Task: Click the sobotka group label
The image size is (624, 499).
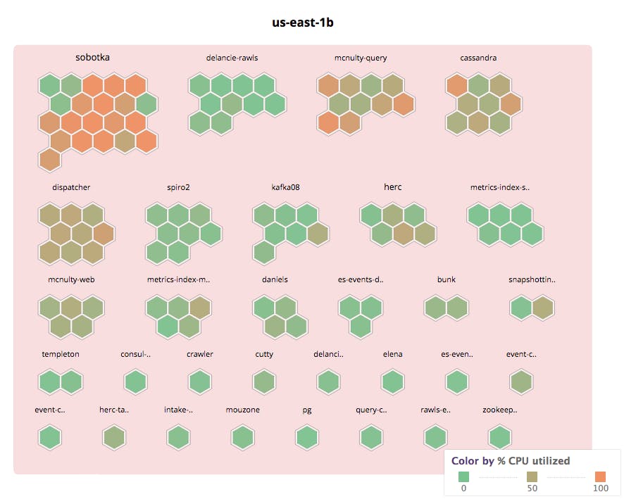Action: click(92, 58)
